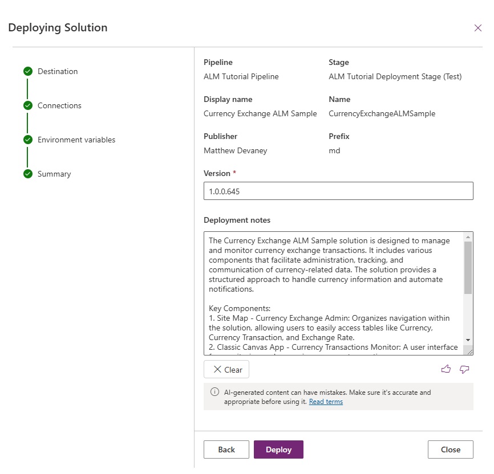
Task: Clear the deployment notes
Action: [226, 370]
